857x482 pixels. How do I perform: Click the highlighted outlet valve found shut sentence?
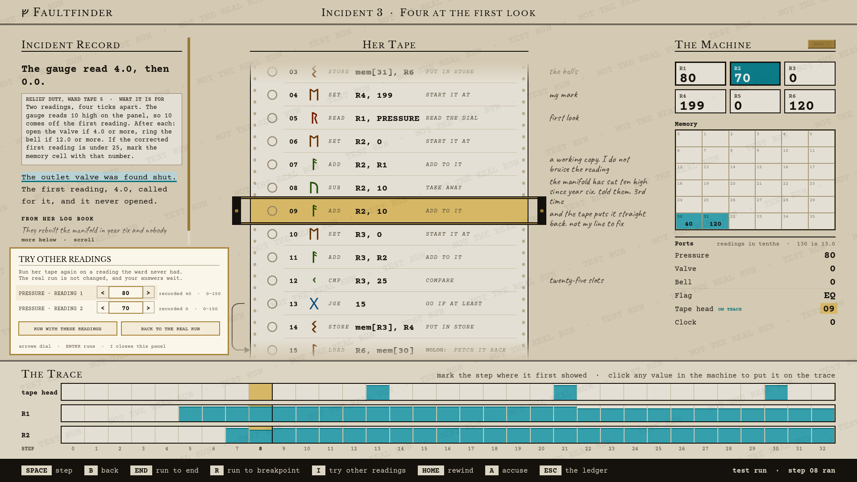click(99, 177)
